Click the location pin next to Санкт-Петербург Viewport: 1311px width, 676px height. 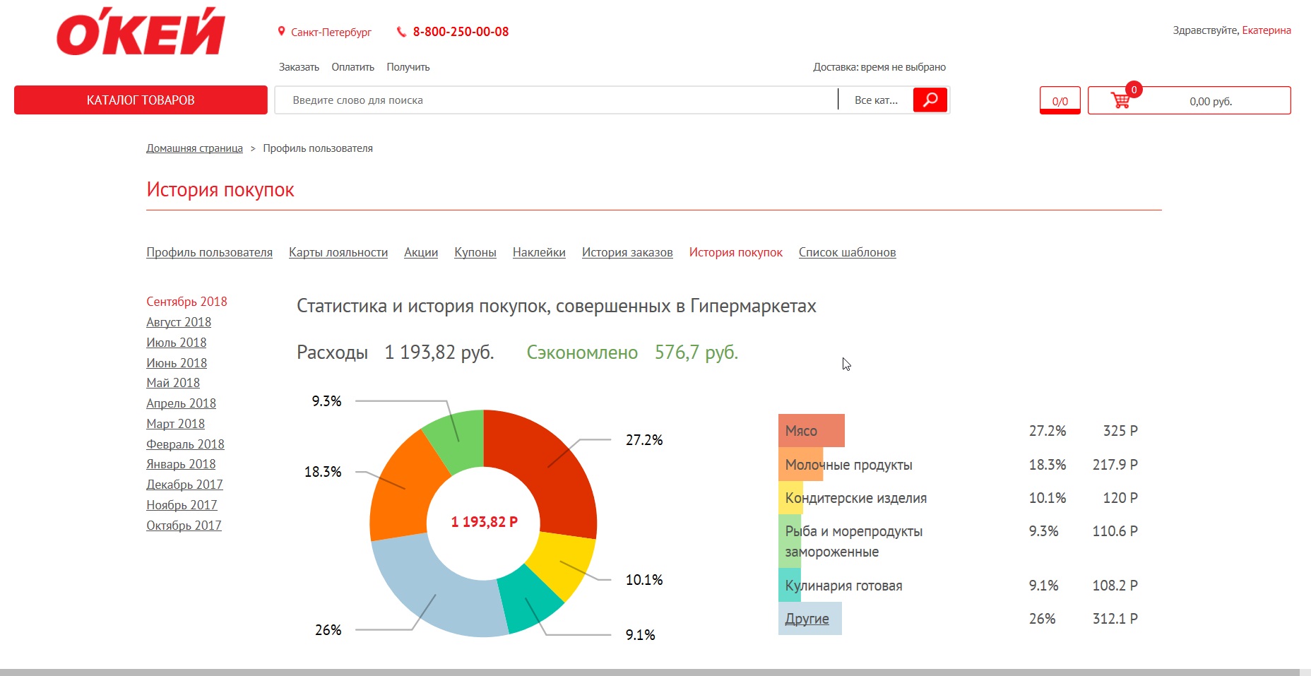click(281, 32)
